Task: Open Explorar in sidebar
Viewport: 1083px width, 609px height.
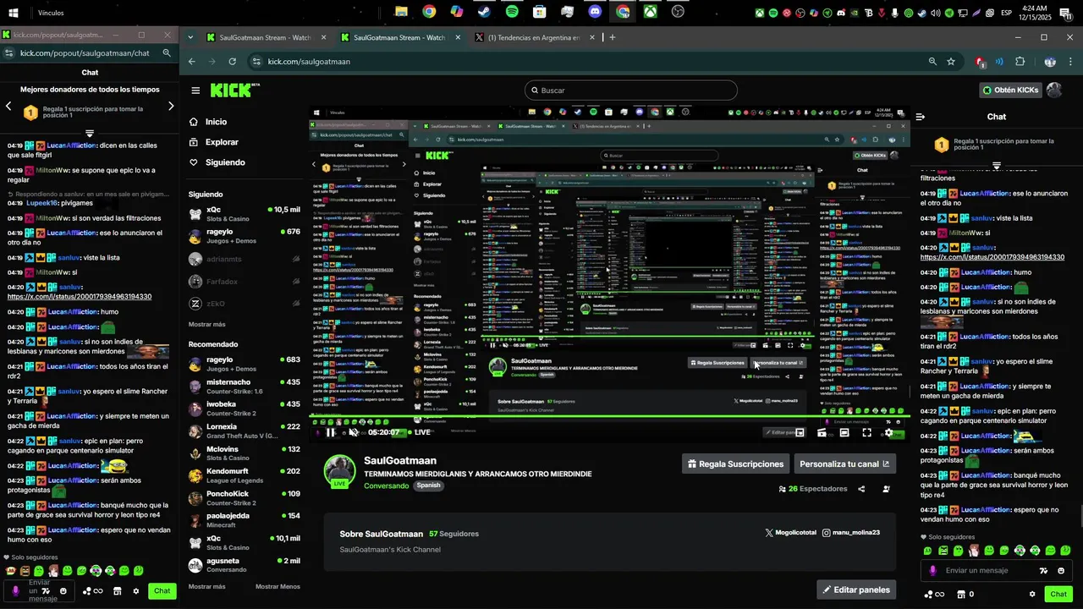Action: [x=213, y=142]
